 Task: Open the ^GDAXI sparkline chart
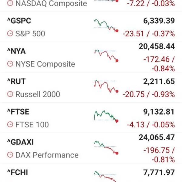[106, 148]
